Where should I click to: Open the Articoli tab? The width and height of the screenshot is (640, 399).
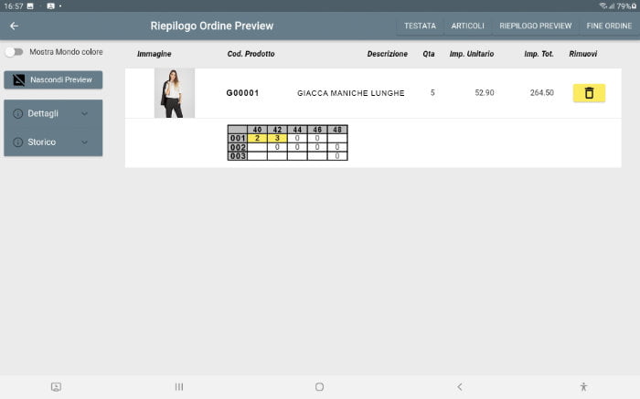coord(468,26)
